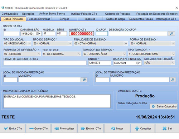Screen dimensions: 179x139
Task: Click the Emitir CT-e button
Action: [x=13, y=129]
